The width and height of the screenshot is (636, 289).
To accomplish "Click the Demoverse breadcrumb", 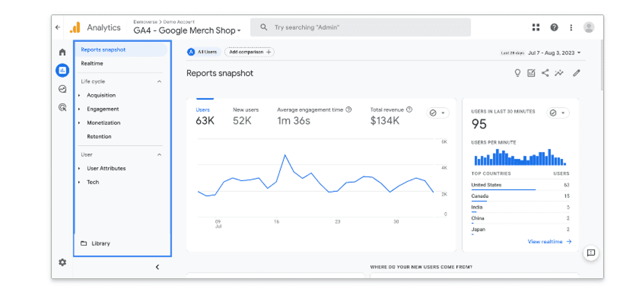I will pyautogui.click(x=145, y=22).
